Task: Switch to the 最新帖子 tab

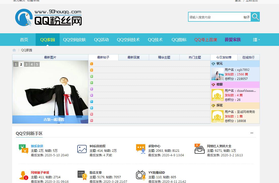Action: click(x=103, y=57)
